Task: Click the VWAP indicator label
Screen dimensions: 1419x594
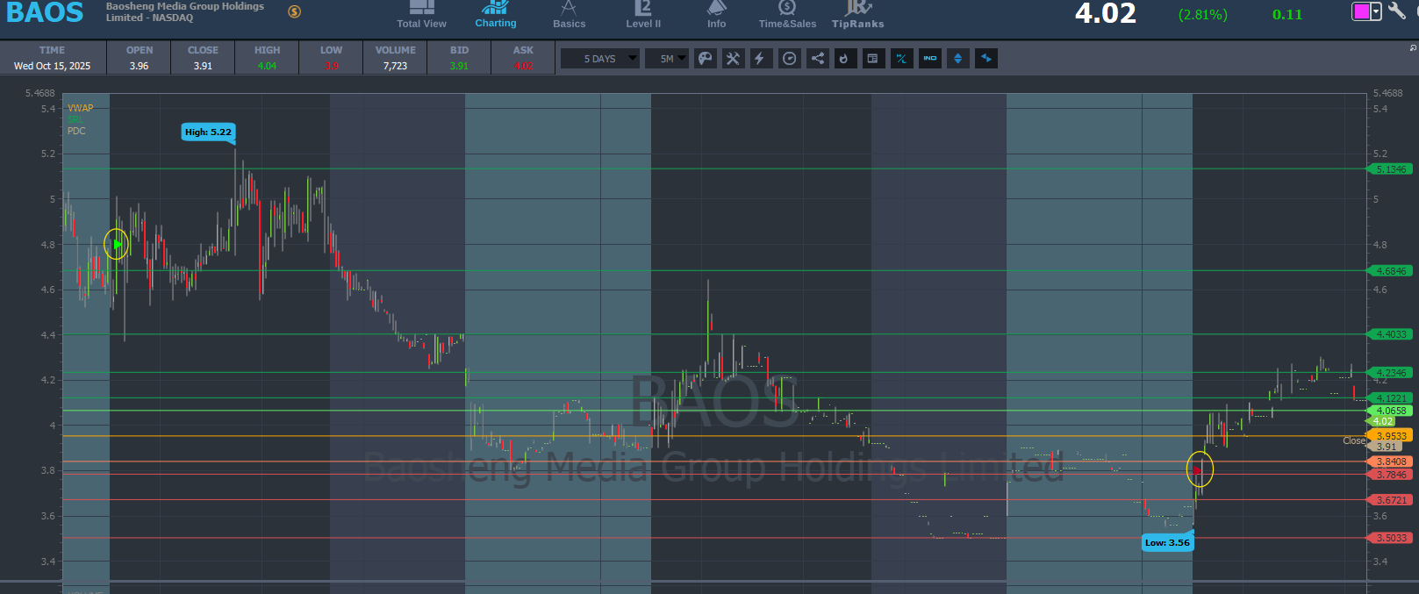Action: (x=80, y=108)
